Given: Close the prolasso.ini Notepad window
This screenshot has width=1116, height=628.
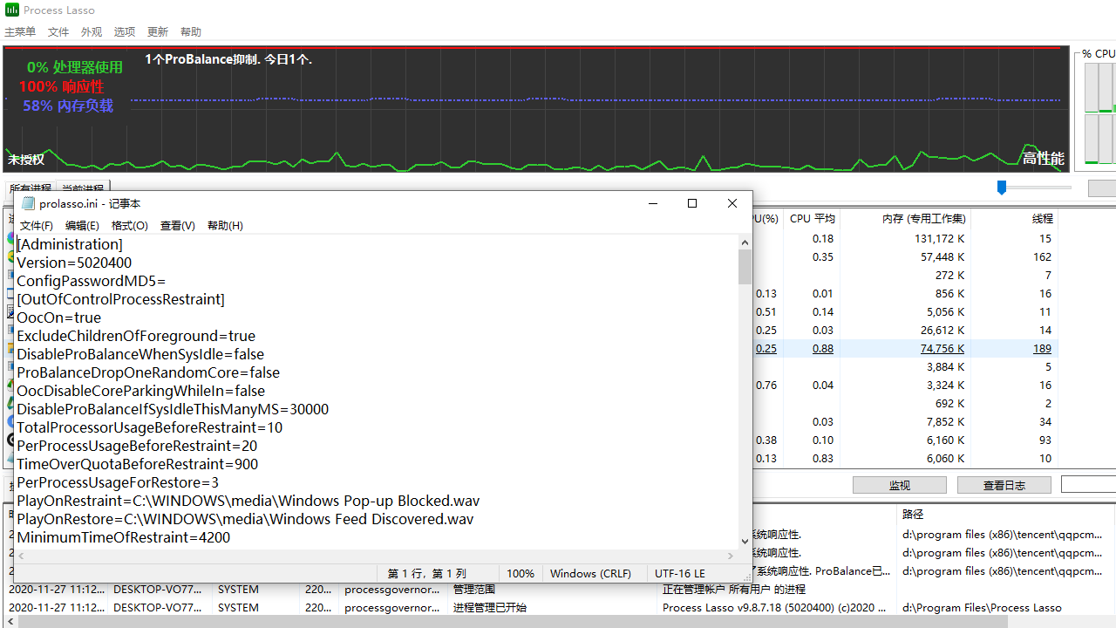Looking at the screenshot, I should point(732,203).
